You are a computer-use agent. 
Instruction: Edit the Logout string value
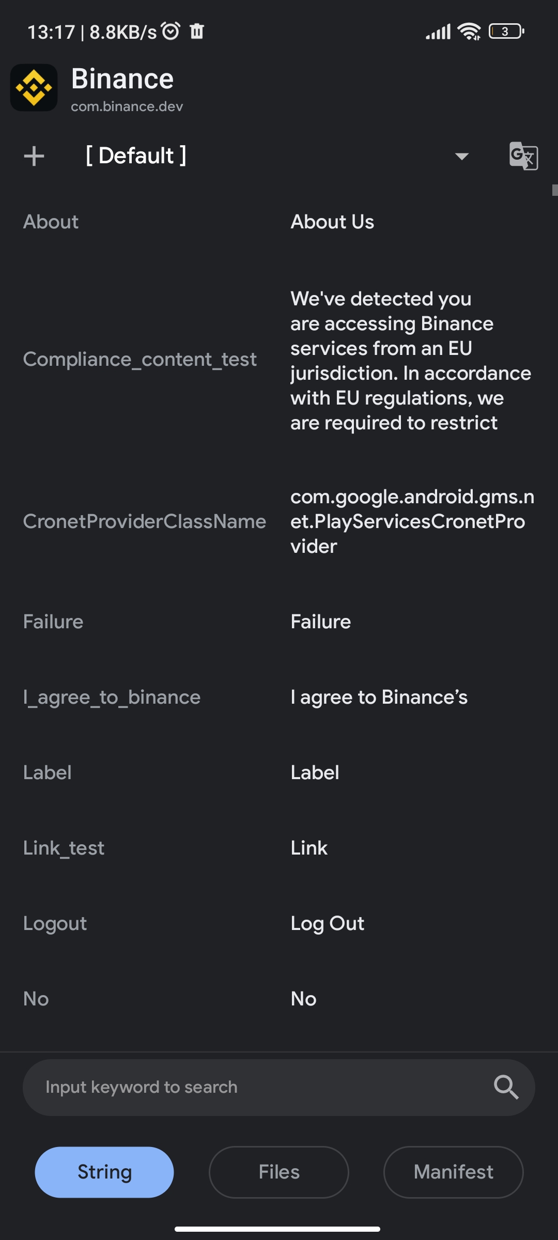[x=328, y=923]
